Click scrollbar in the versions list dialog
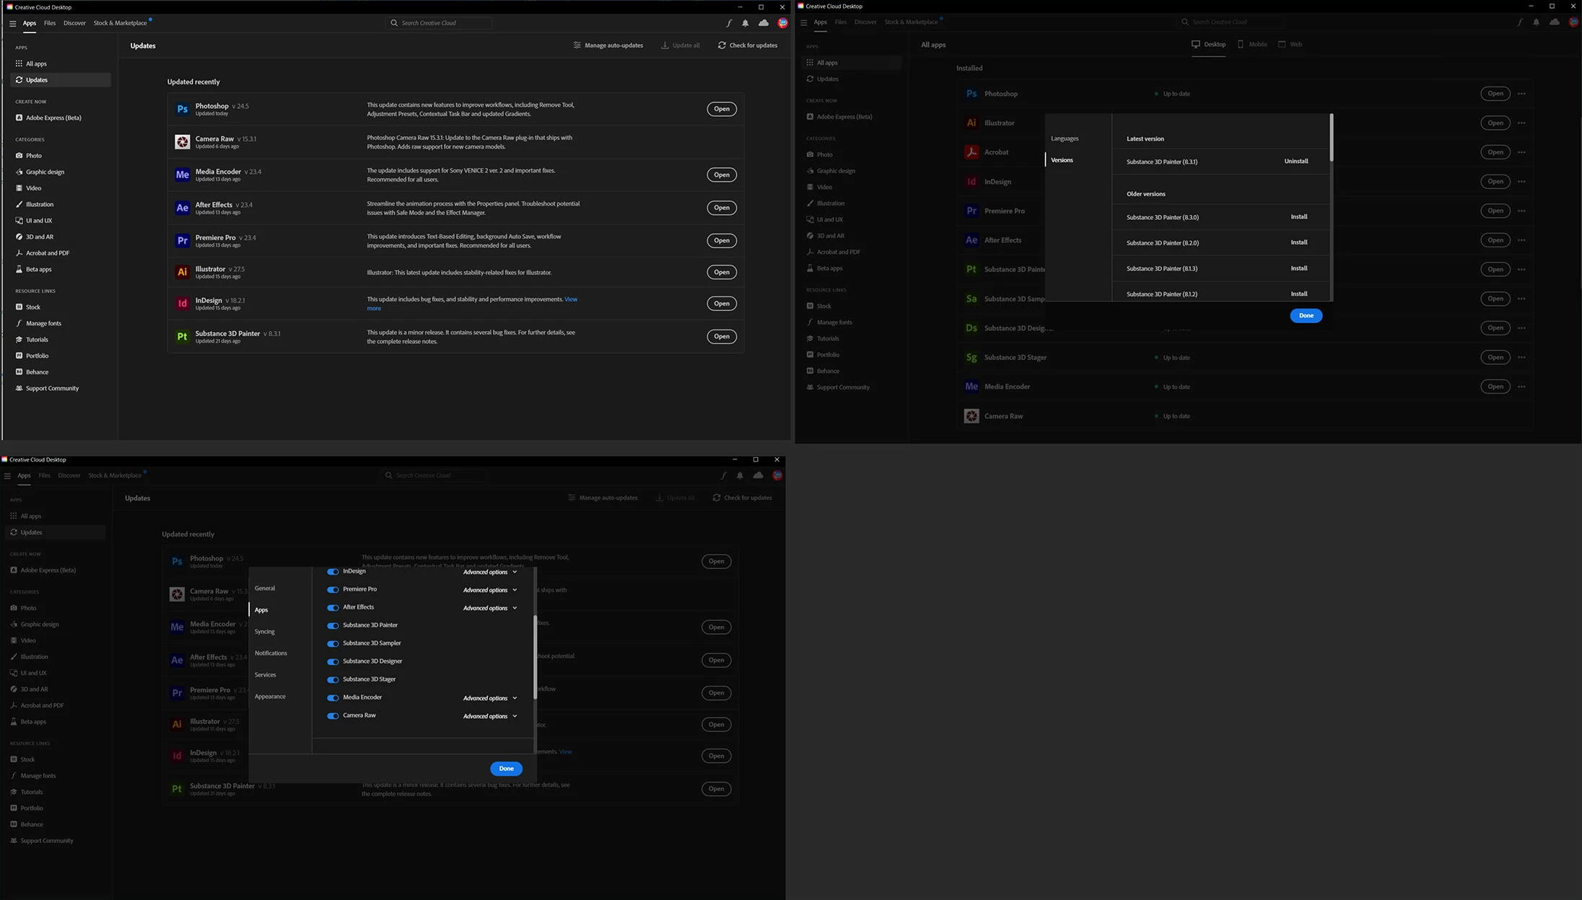The image size is (1582, 900). (x=1331, y=138)
